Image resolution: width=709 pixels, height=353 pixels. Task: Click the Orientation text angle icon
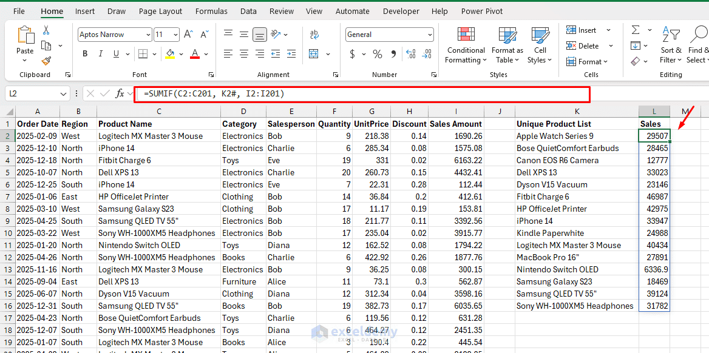(275, 35)
